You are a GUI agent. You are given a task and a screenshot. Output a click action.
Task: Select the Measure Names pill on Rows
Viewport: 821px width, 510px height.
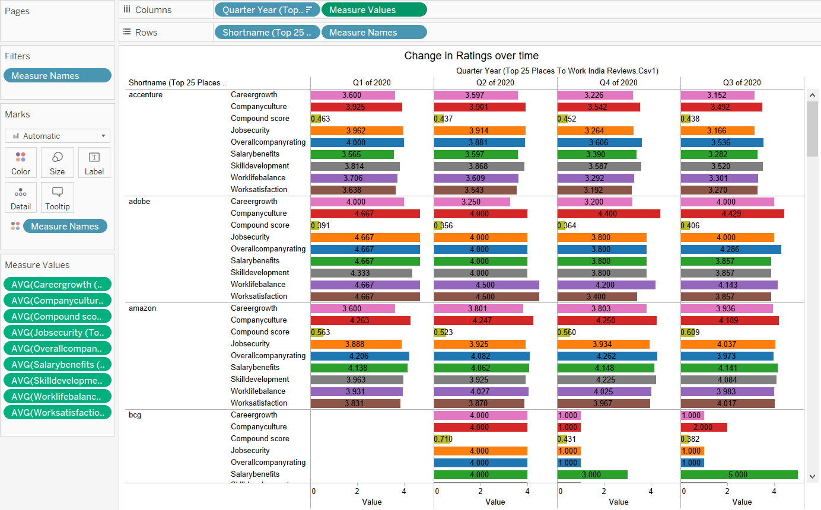(374, 31)
